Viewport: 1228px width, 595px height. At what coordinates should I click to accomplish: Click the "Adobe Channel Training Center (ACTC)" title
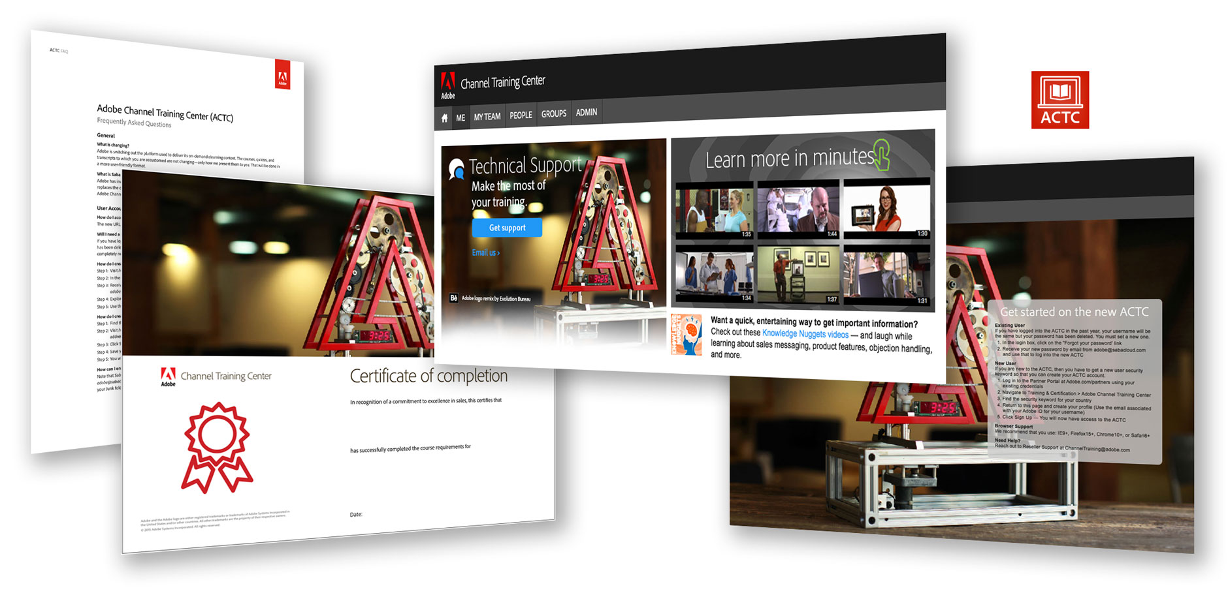point(165,112)
